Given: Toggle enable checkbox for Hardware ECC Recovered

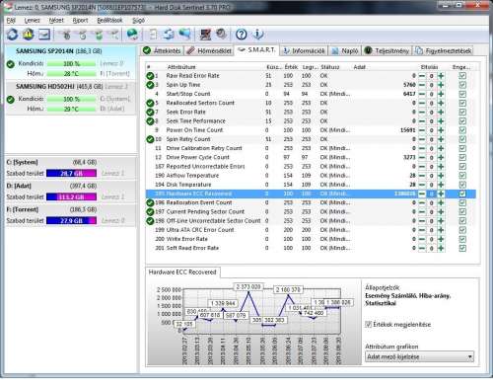Looking at the screenshot, I should pyautogui.click(x=462, y=194).
